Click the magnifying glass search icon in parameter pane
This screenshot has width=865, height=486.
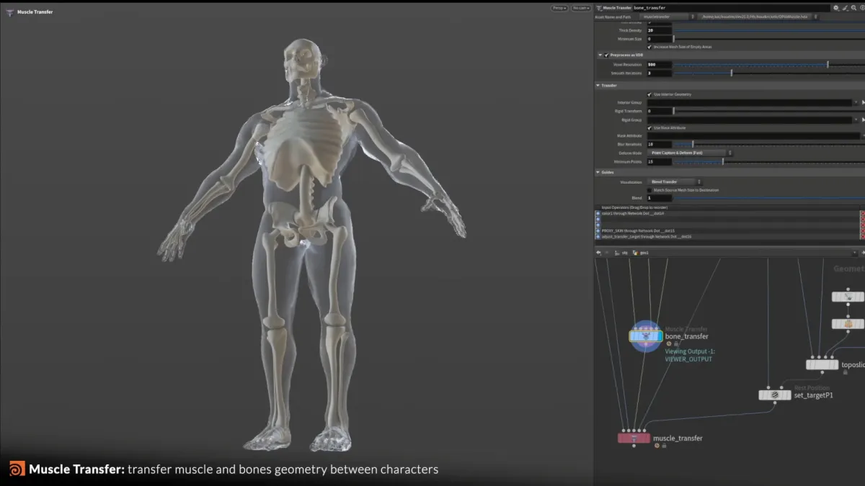pyautogui.click(x=853, y=8)
